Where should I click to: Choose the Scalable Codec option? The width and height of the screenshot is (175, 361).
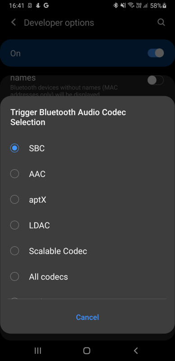(87, 251)
